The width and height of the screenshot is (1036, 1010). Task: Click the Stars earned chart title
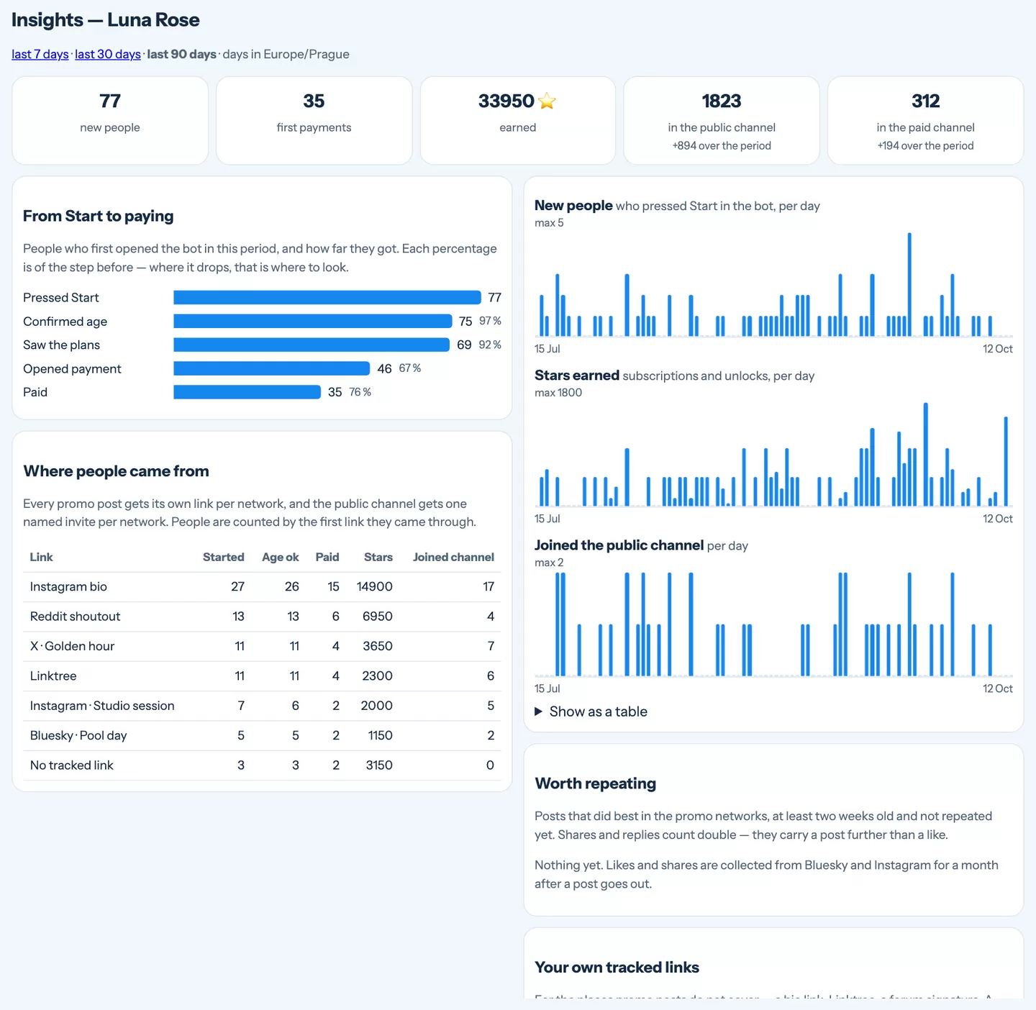tap(577, 376)
